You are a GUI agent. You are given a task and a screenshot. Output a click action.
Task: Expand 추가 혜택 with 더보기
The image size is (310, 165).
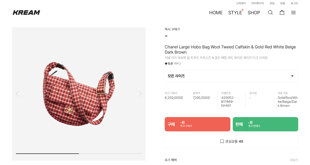point(294,160)
